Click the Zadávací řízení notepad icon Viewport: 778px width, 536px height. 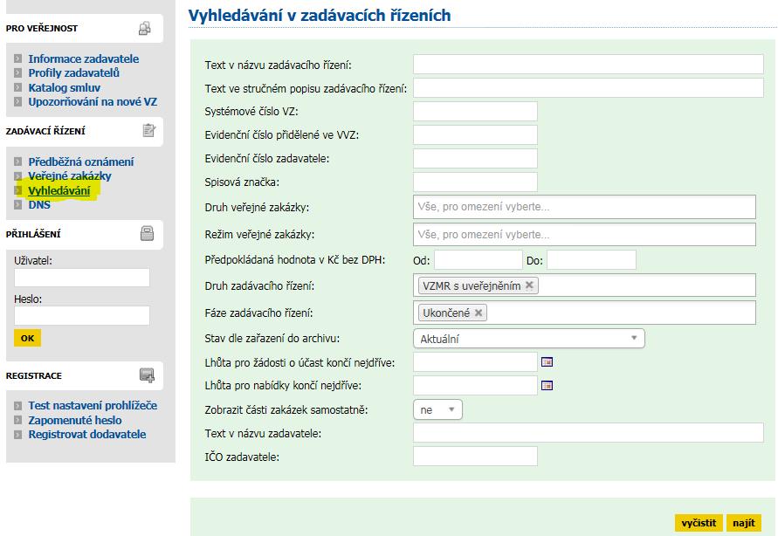point(148,130)
